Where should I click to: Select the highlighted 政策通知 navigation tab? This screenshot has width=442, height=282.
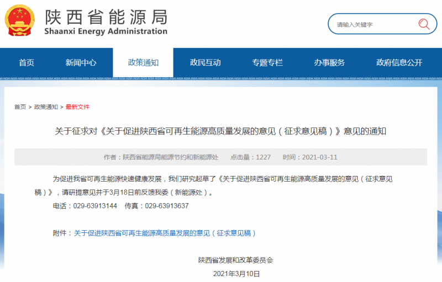[143, 63]
